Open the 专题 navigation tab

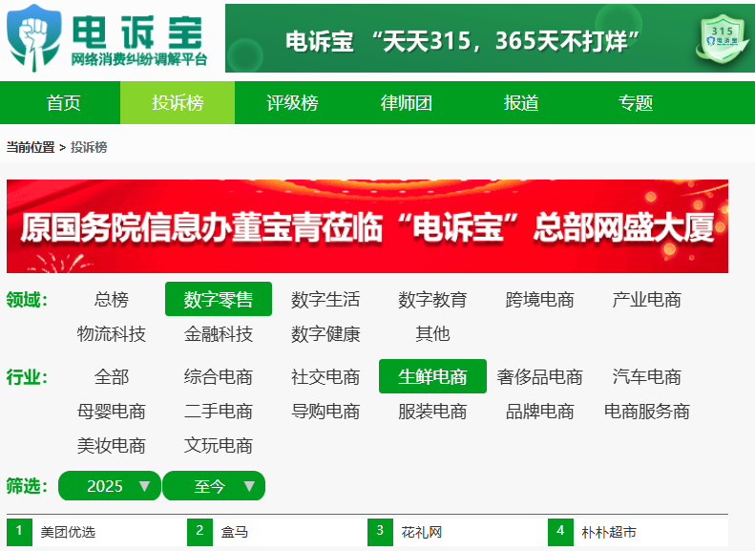636,102
